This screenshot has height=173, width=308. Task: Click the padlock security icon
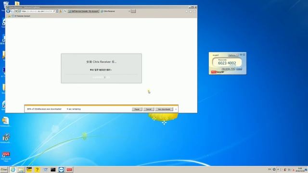pyautogui.click(x=61, y=11)
